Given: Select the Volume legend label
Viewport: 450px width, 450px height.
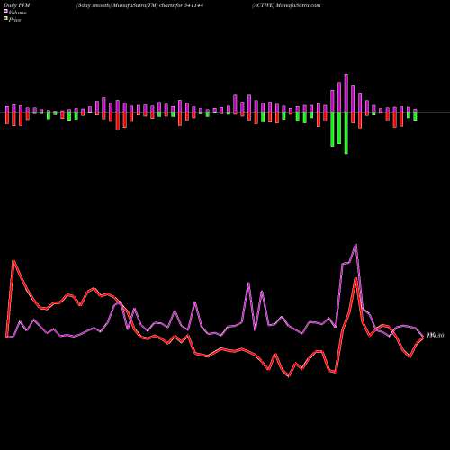Looking at the screenshot, I should click(17, 13).
